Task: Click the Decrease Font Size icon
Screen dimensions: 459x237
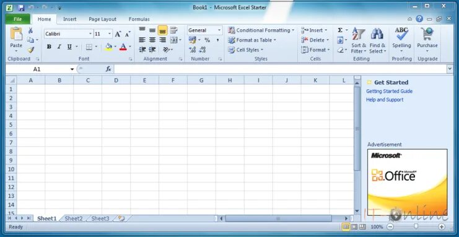Action: point(128,34)
